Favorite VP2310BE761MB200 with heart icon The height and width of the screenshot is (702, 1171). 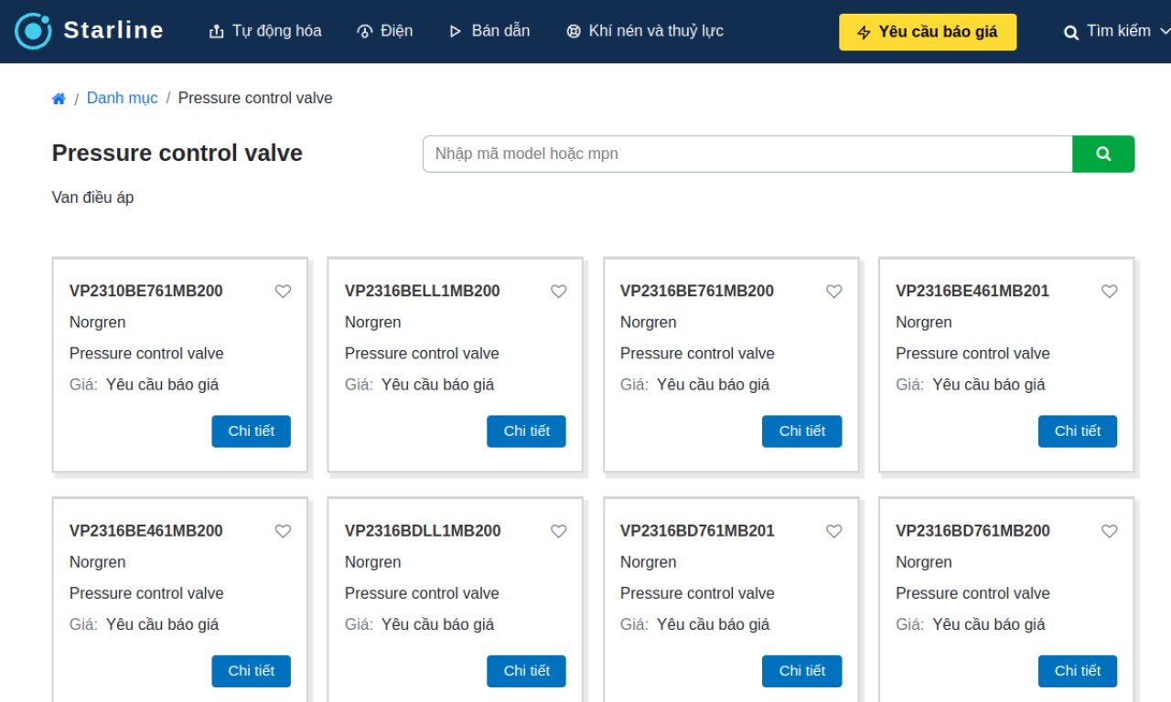tap(283, 292)
